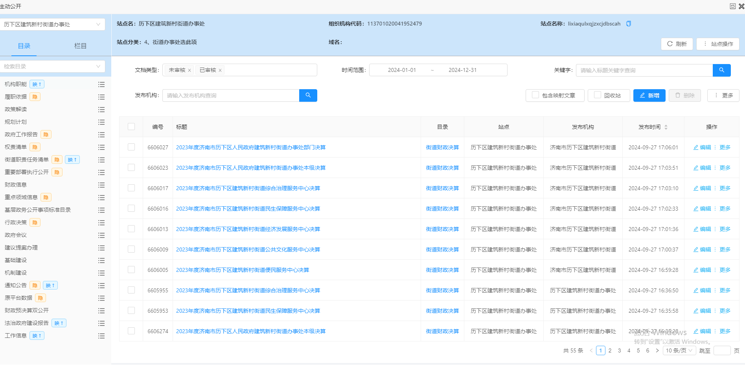Open 更多 actions for row 6606016
Viewport: 745px width, 365px height.
[725, 209]
